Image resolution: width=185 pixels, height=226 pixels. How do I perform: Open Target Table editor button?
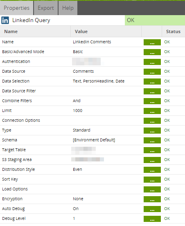pyautogui.click(x=152, y=150)
